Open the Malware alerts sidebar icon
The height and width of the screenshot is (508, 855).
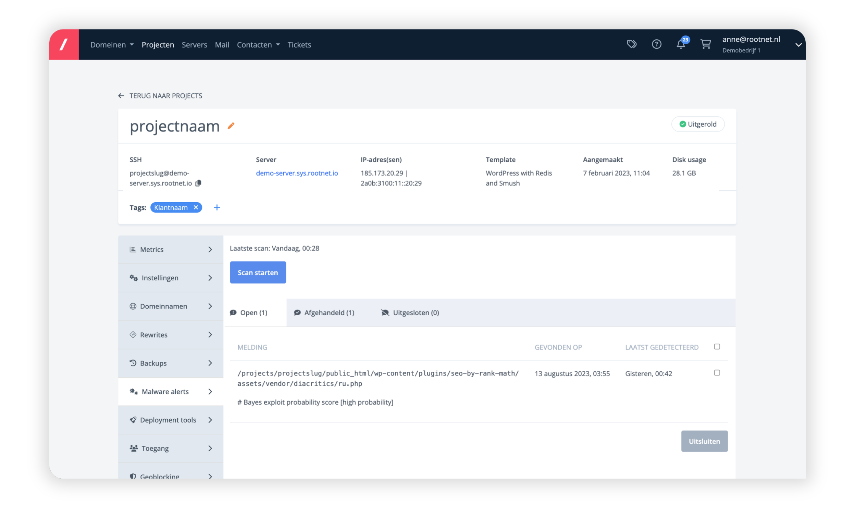(x=133, y=391)
